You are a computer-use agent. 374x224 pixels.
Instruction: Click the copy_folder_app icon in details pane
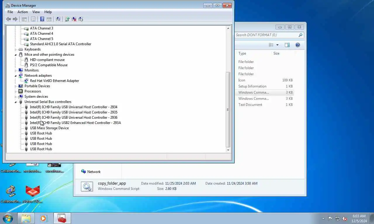coord(87,186)
